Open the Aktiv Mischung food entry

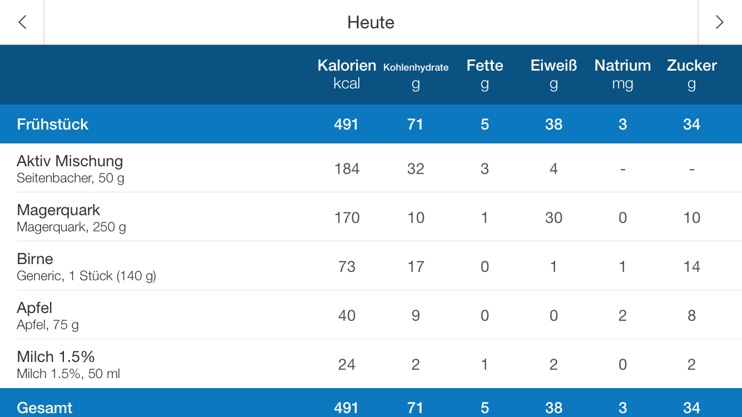coord(70,168)
